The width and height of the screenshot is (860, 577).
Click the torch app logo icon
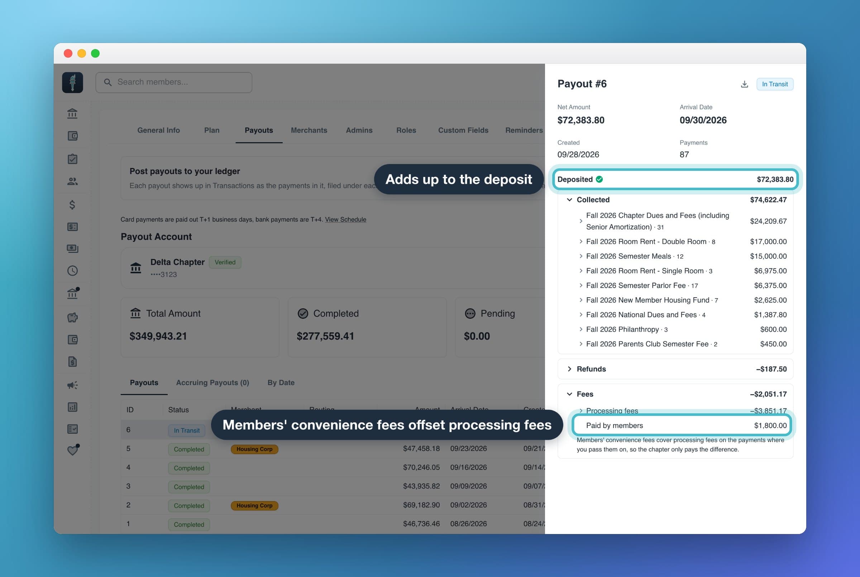[x=72, y=82]
